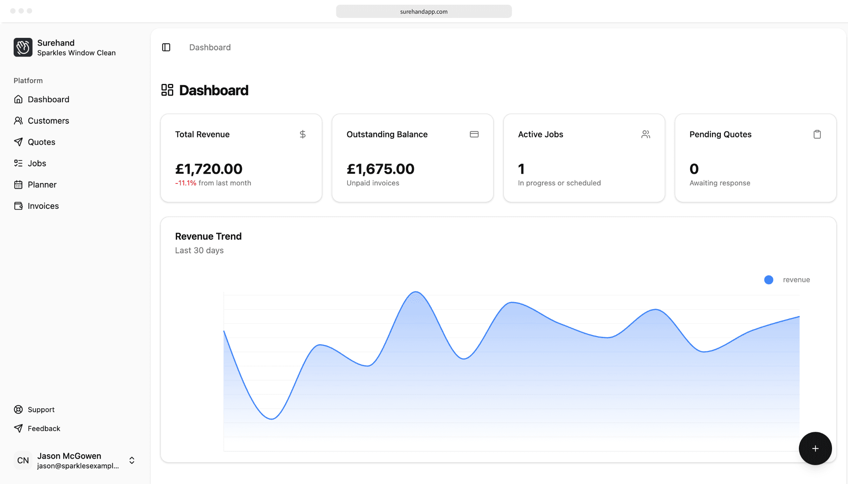Click the people icon on Active Jobs
The height and width of the screenshot is (484, 848).
[646, 134]
